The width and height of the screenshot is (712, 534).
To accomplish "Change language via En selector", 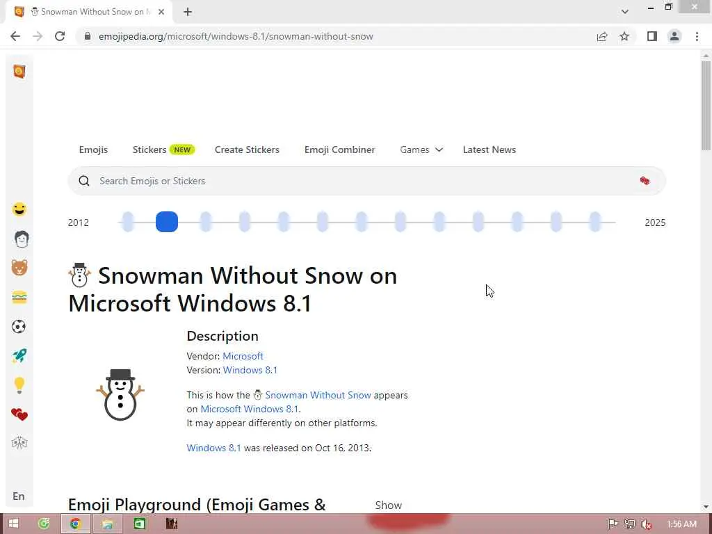I will [19, 496].
